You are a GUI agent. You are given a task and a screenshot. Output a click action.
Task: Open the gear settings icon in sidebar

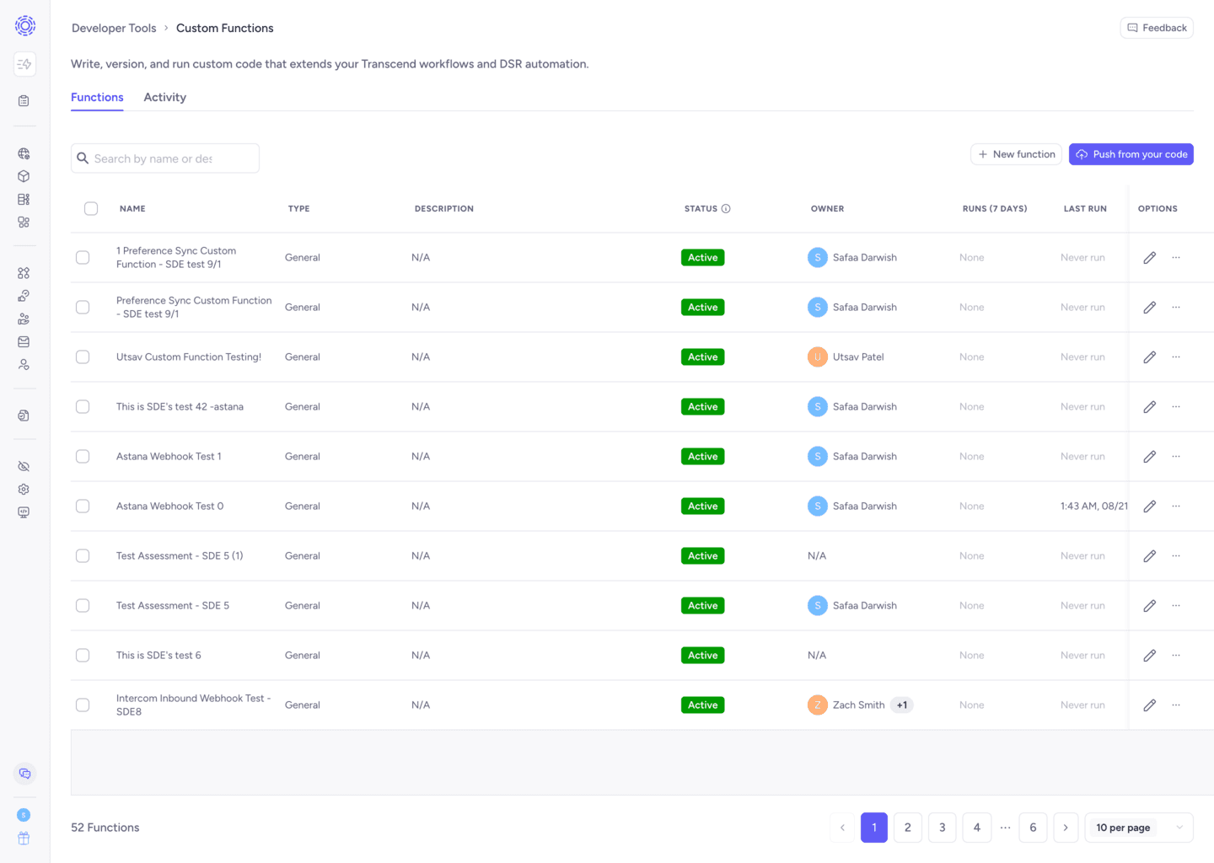click(24, 489)
